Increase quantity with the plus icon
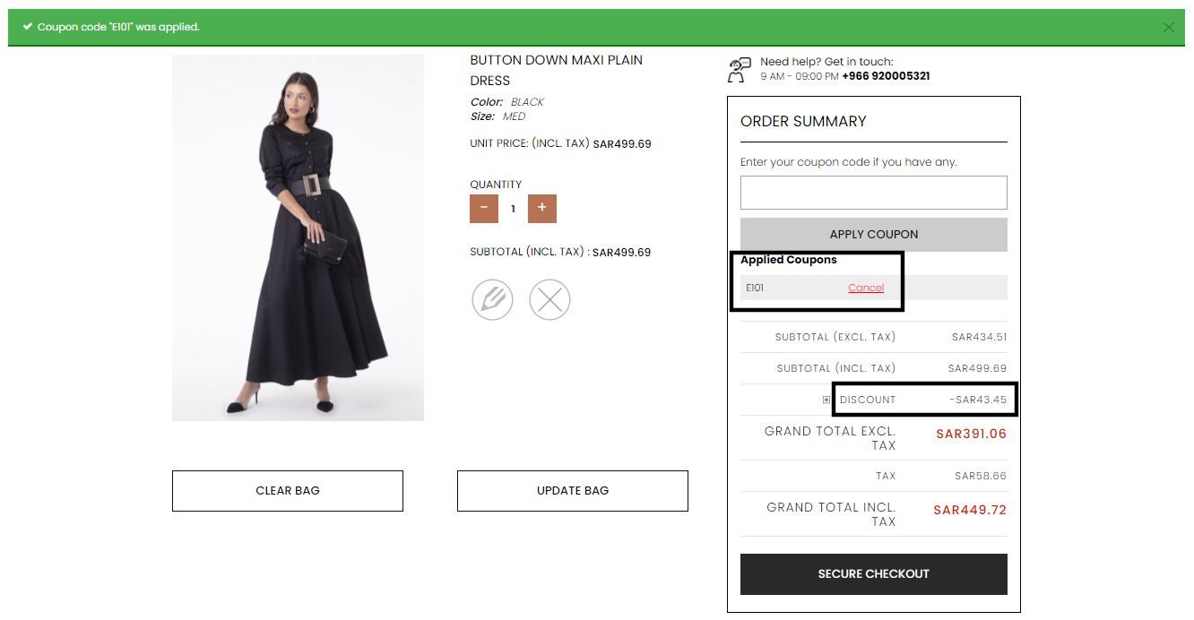 [541, 208]
